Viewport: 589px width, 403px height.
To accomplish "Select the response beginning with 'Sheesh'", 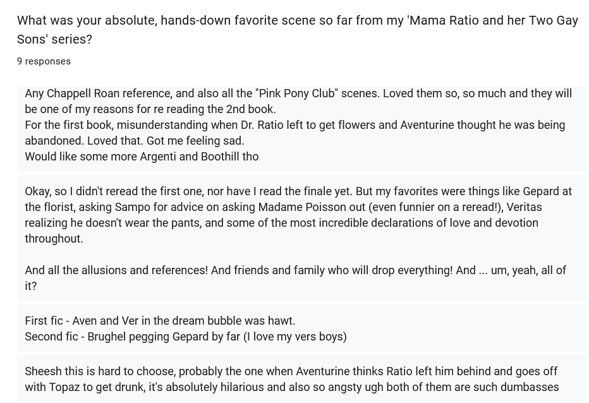I will pyautogui.click(x=301, y=379).
